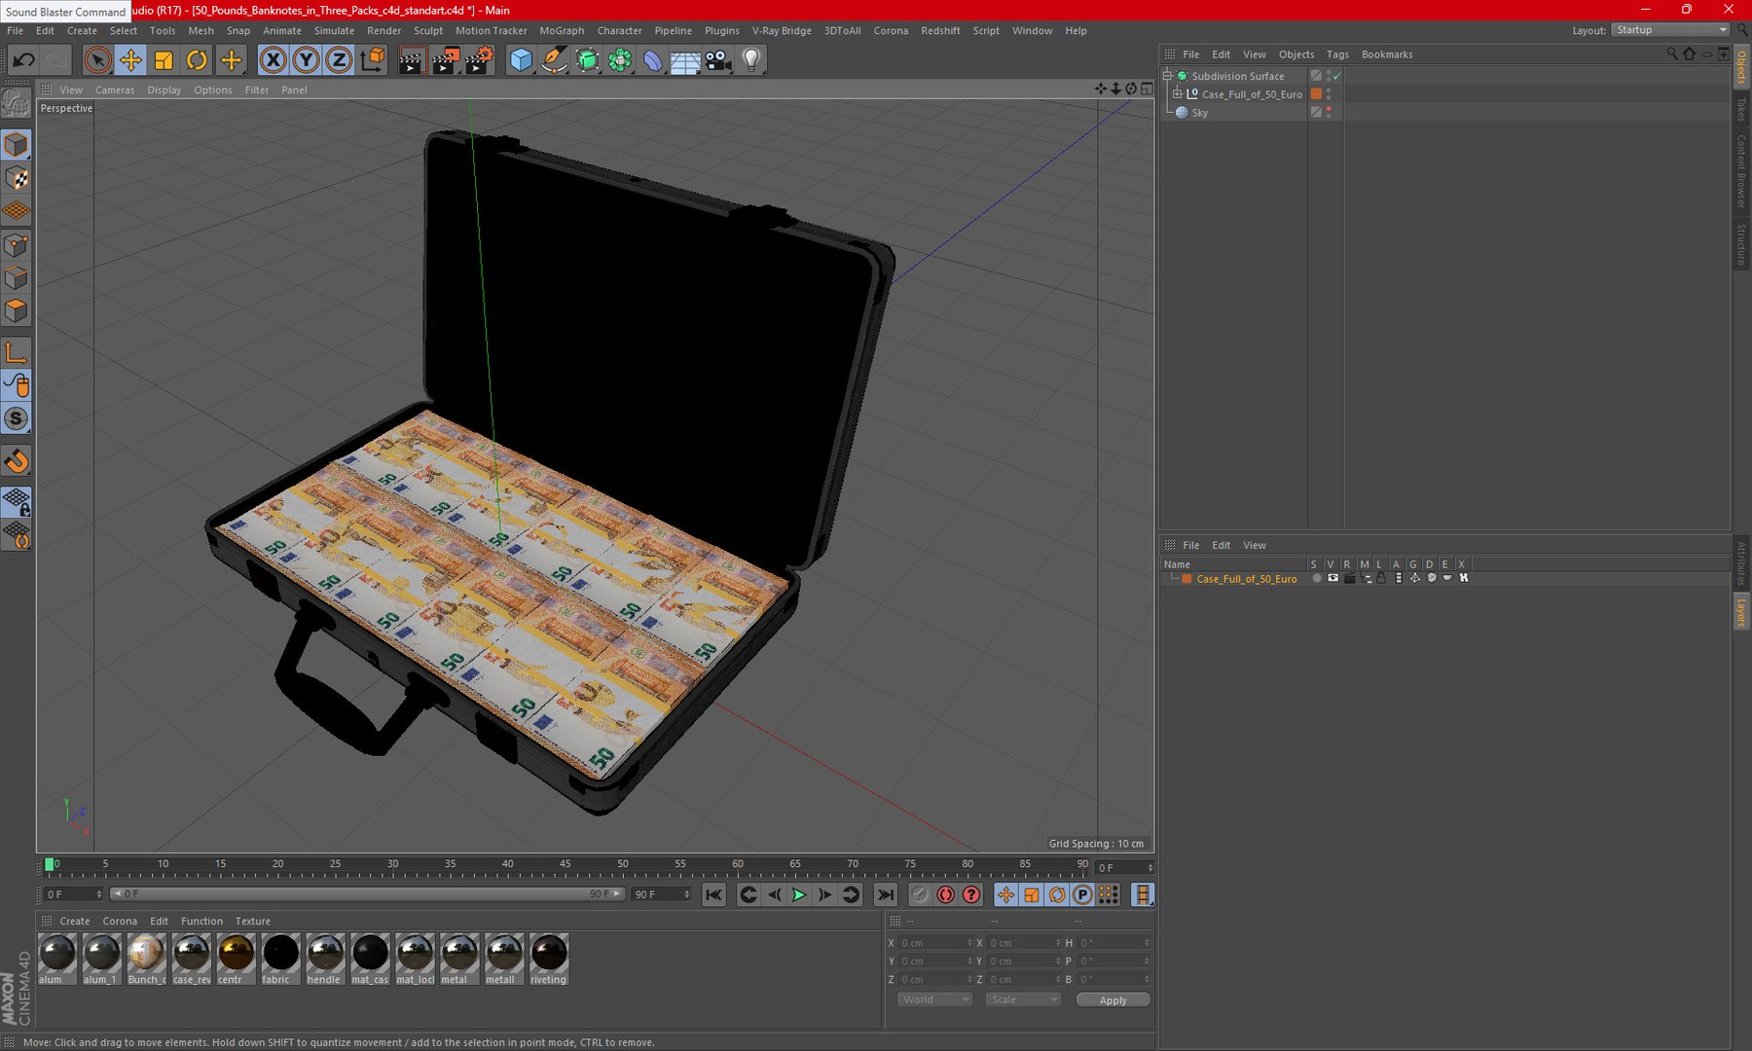Screen dimensions: 1752x1051
Task: Open the material manager Create menu
Action: pyautogui.click(x=74, y=922)
